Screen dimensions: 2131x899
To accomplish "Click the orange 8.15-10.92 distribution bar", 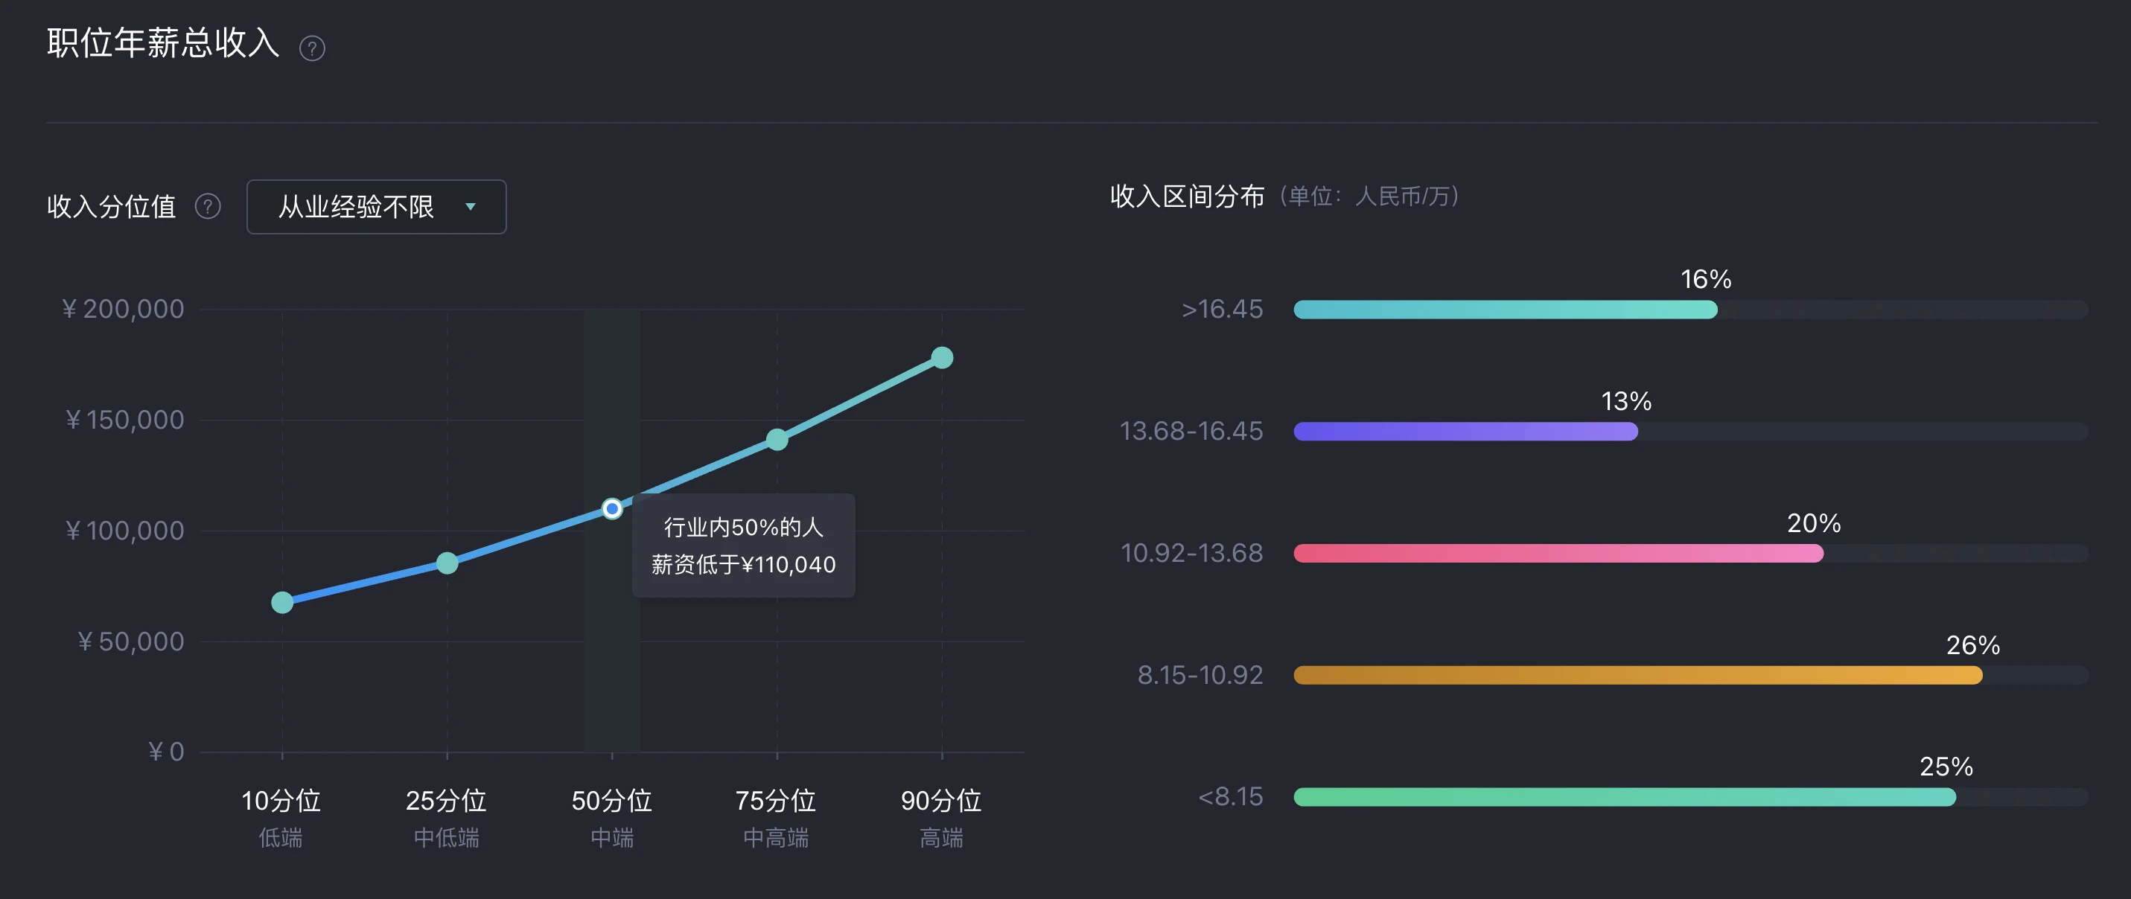I will 1638,676.
